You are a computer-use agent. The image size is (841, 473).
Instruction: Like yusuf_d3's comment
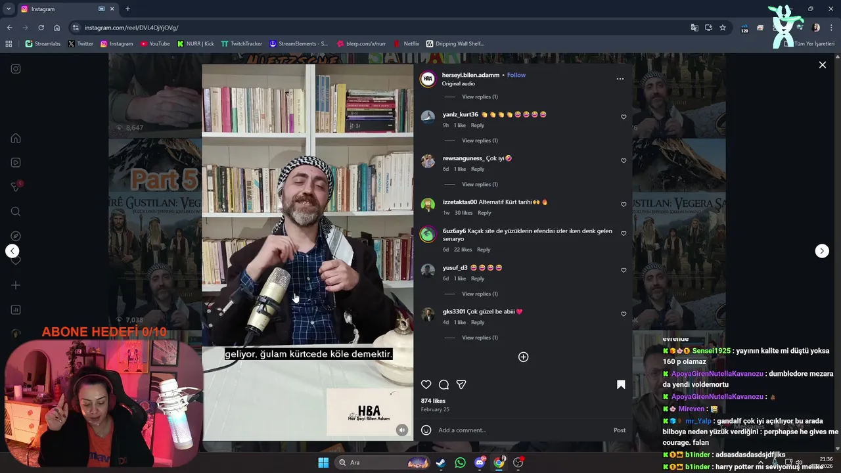624,270
